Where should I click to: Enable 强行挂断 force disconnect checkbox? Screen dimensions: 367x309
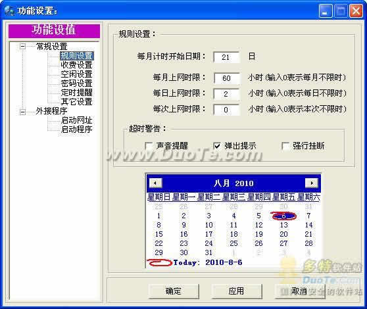285,146
